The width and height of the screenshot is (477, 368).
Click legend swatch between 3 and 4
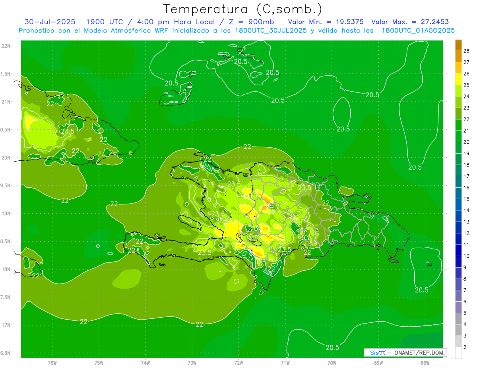[x=459, y=330]
